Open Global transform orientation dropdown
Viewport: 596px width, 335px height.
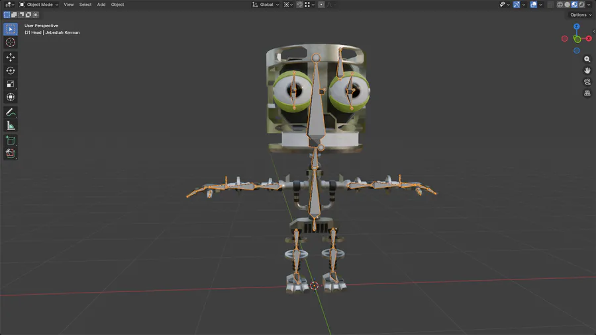click(266, 5)
